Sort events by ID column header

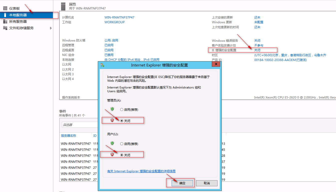[95, 136]
